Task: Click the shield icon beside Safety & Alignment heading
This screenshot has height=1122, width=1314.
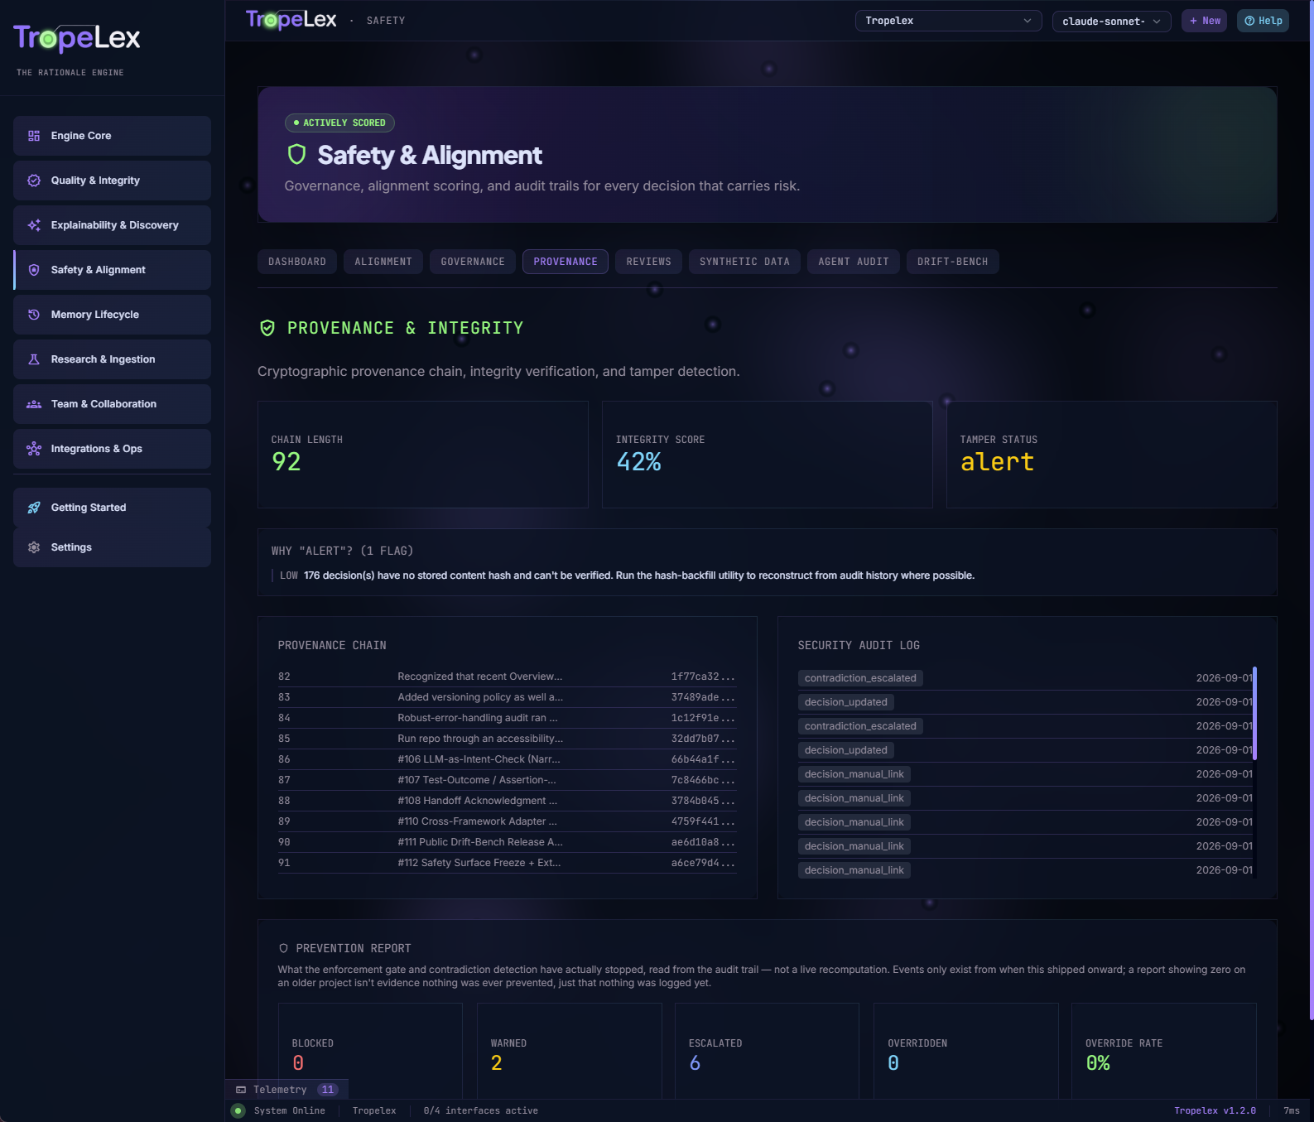Action: coord(296,155)
